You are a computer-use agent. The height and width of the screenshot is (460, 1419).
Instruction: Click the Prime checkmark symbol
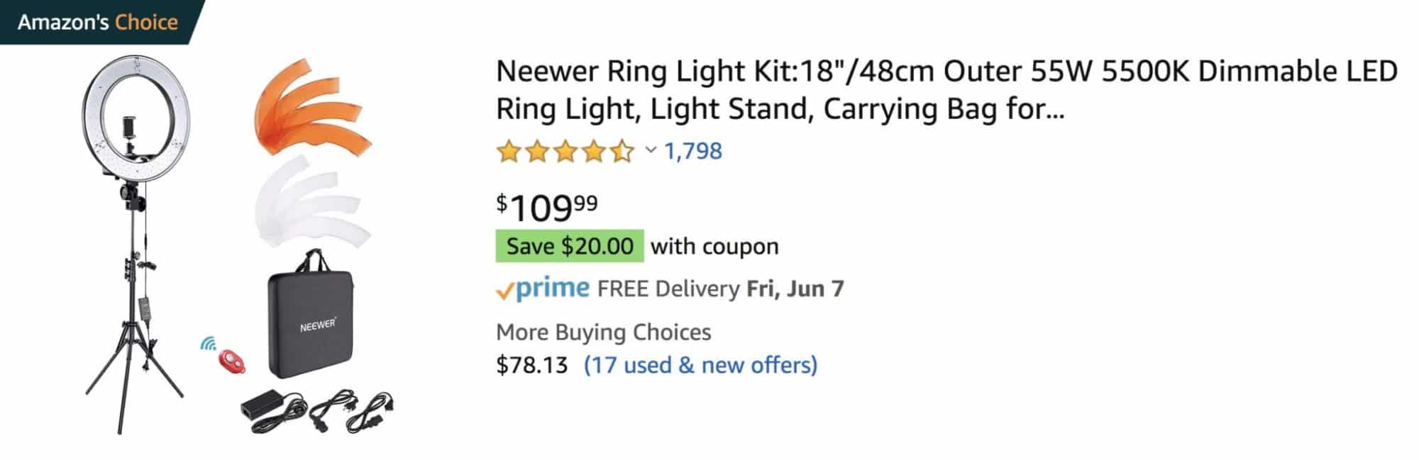click(505, 288)
